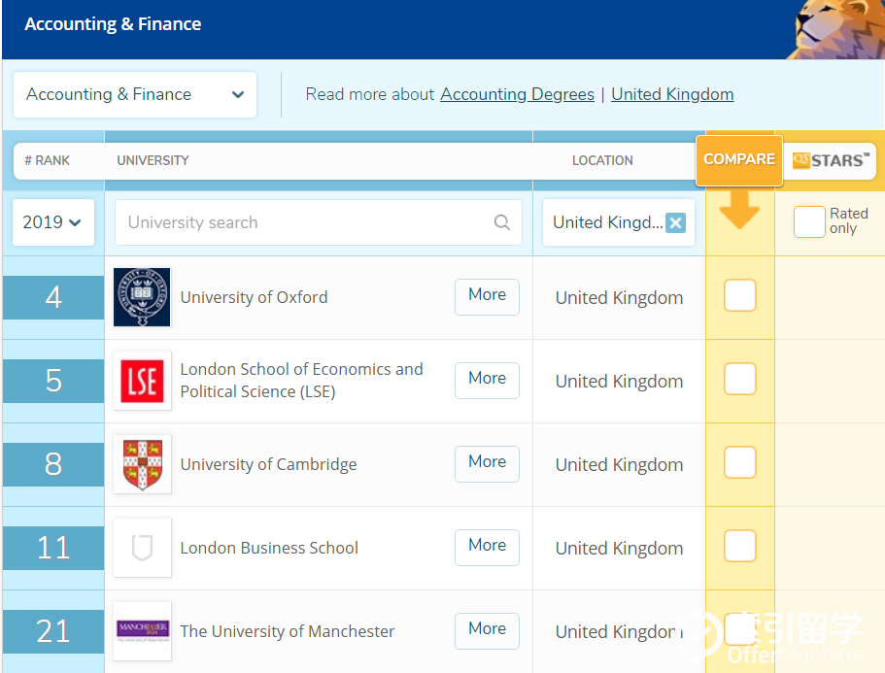Click United Kingdom location in Cambridge row
The image size is (885, 673).
pos(619,465)
